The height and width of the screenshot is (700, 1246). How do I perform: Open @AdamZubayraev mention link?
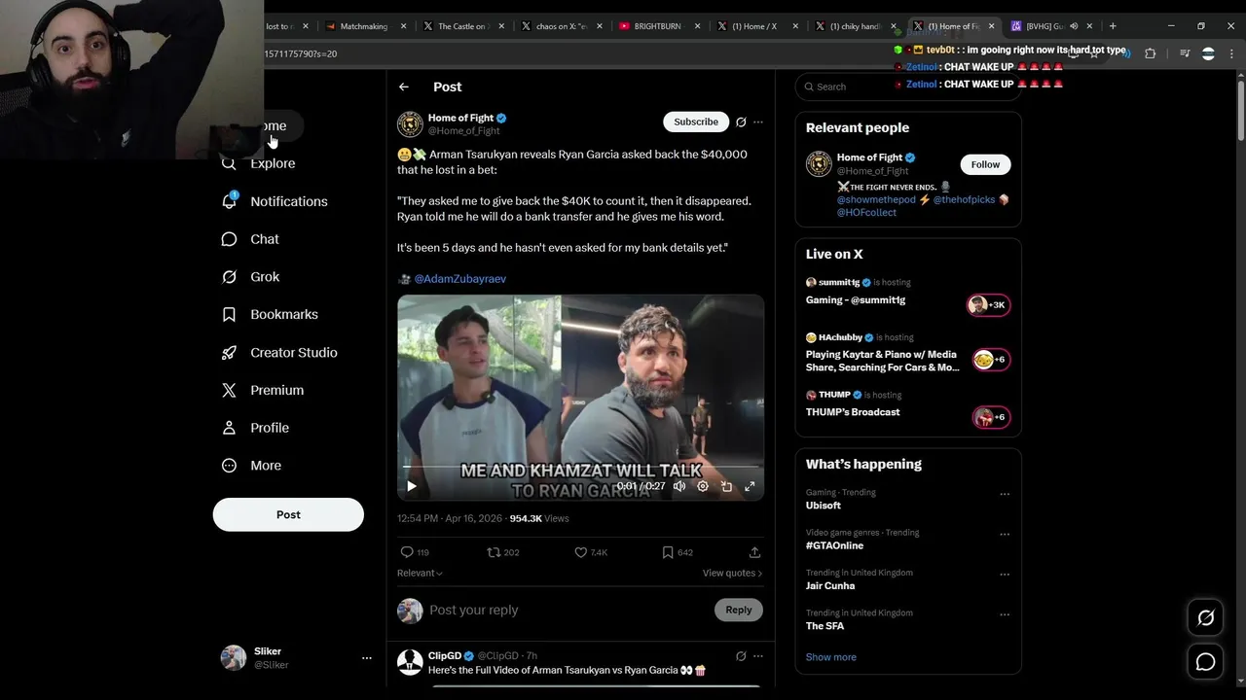tap(460, 279)
